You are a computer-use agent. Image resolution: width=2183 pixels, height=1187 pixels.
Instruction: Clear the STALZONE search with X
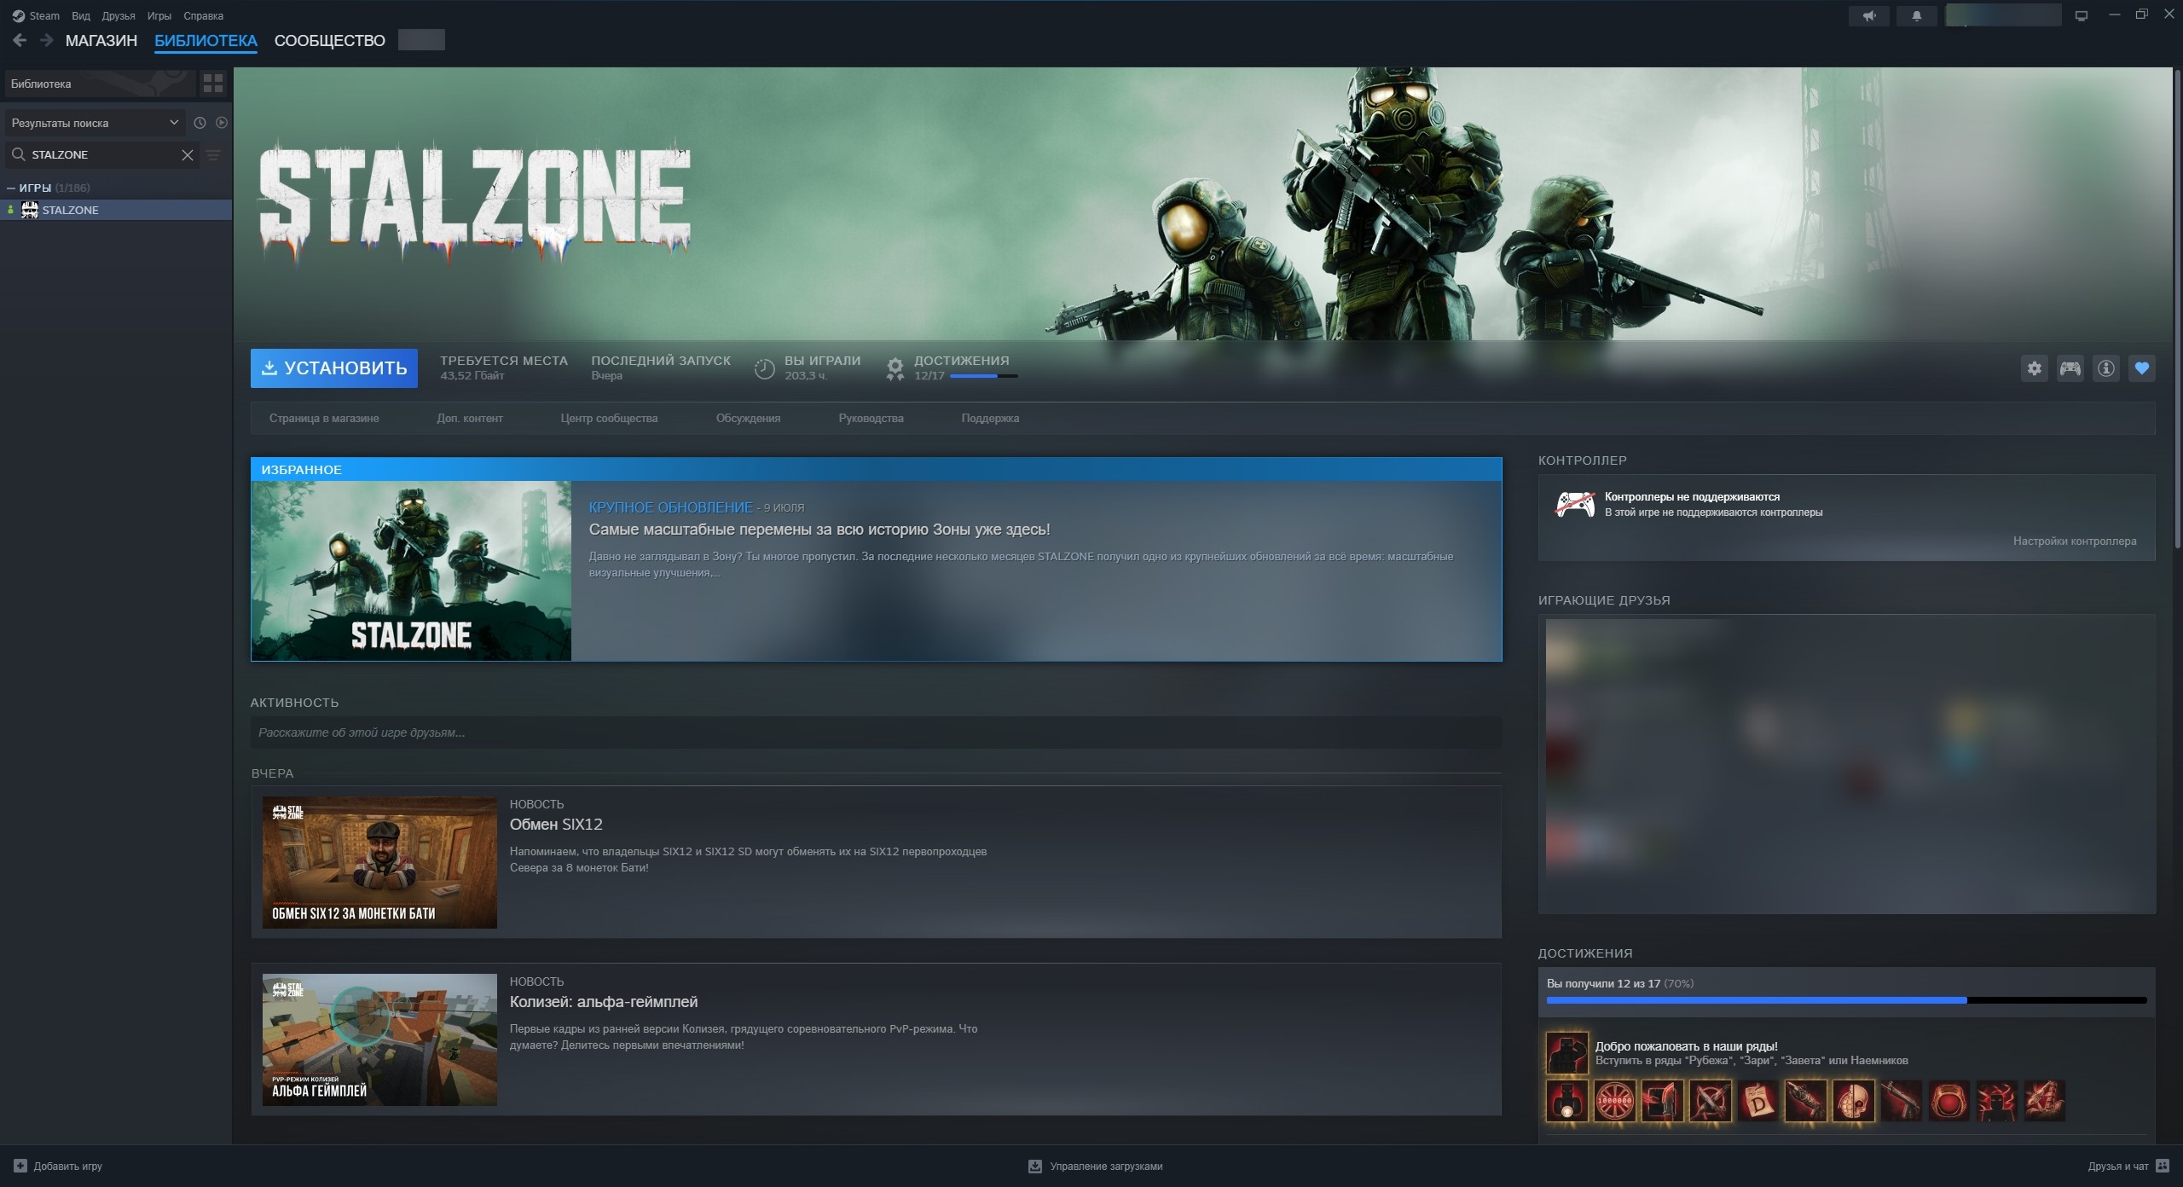tap(188, 154)
